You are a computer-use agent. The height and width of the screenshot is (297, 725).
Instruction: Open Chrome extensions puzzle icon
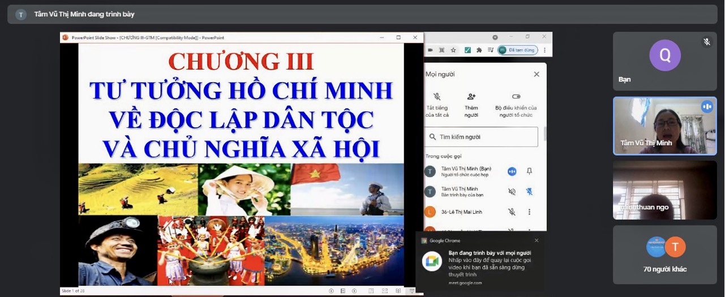tap(479, 50)
